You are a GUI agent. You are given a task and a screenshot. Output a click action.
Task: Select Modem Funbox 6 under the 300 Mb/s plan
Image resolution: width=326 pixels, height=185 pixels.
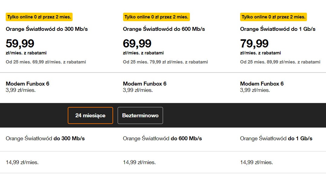(x=28, y=84)
